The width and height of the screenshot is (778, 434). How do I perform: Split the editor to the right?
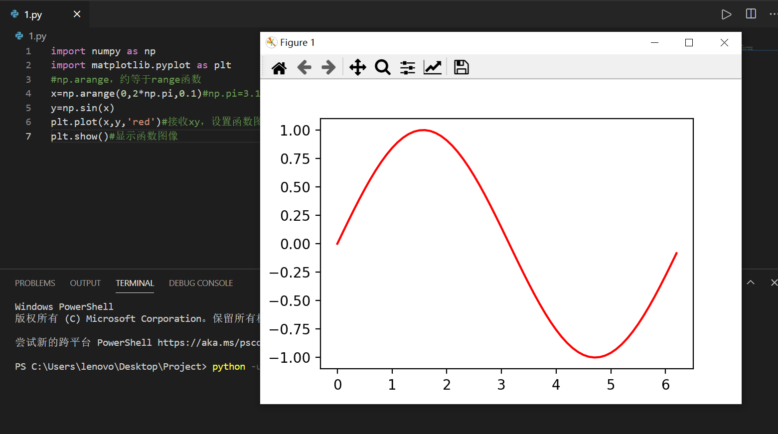(751, 14)
